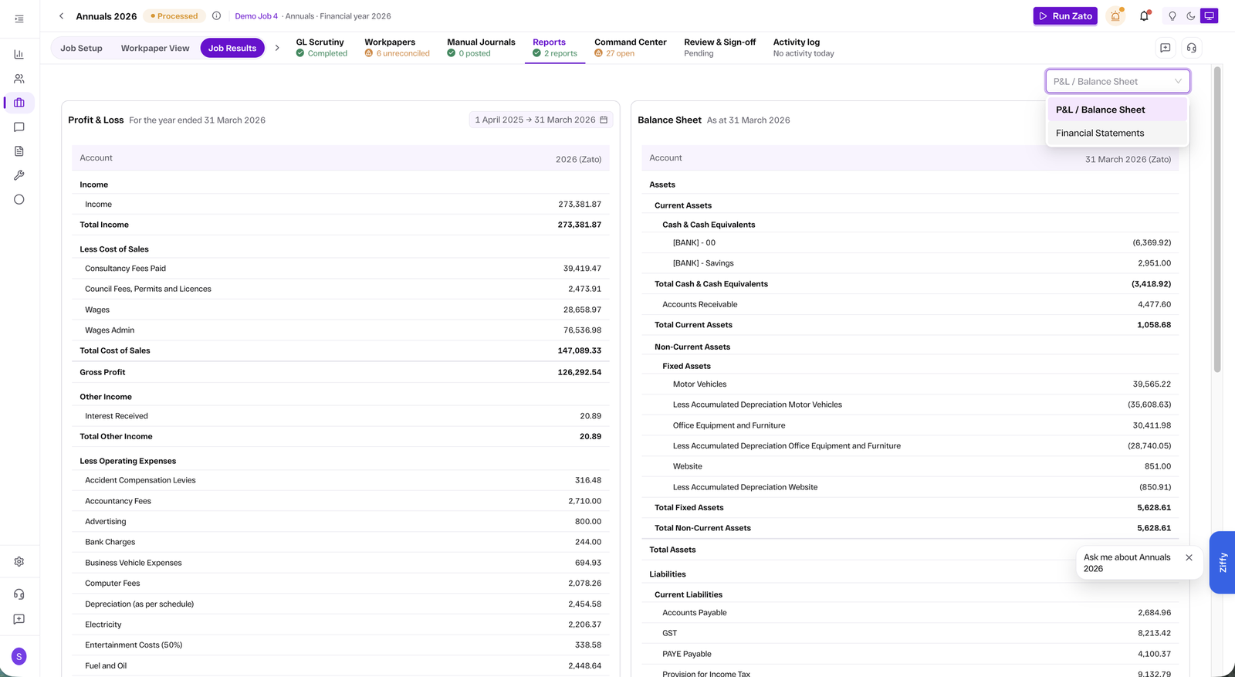Click the info icon next to Processed
Viewport: 1235px width, 677px height.
tap(217, 16)
